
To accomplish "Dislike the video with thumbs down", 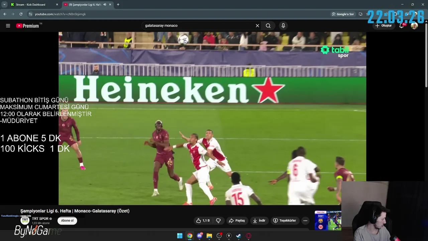I will (x=218, y=221).
